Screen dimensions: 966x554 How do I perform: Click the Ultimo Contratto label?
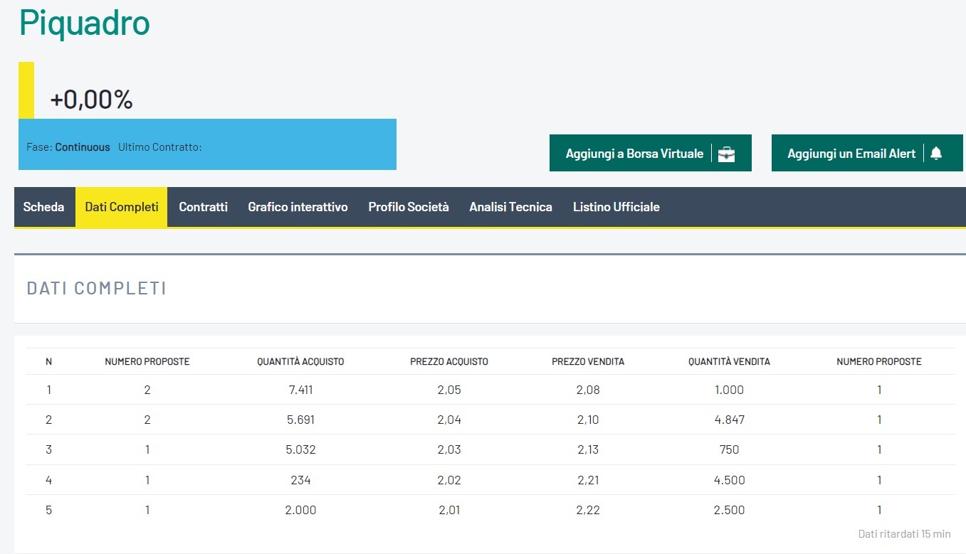click(160, 147)
